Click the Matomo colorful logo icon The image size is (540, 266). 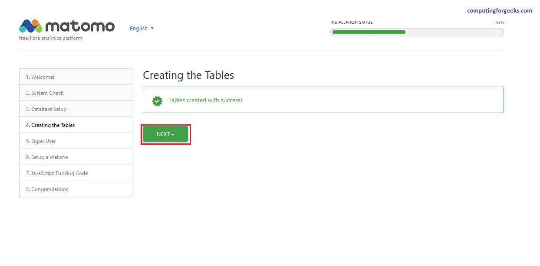[30, 26]
